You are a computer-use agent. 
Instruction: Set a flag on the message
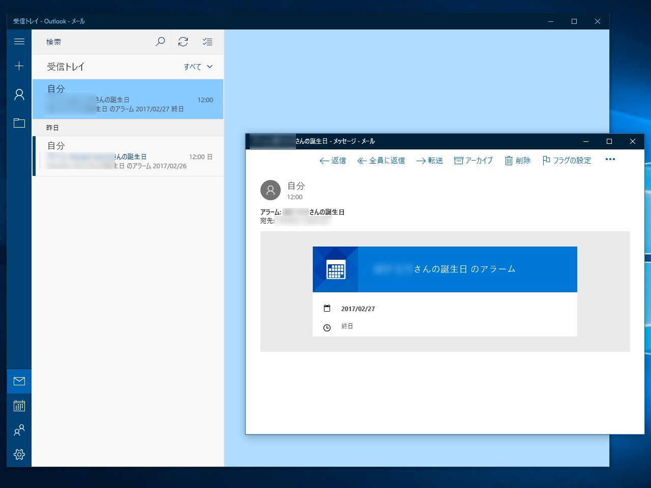coord(566,160)
